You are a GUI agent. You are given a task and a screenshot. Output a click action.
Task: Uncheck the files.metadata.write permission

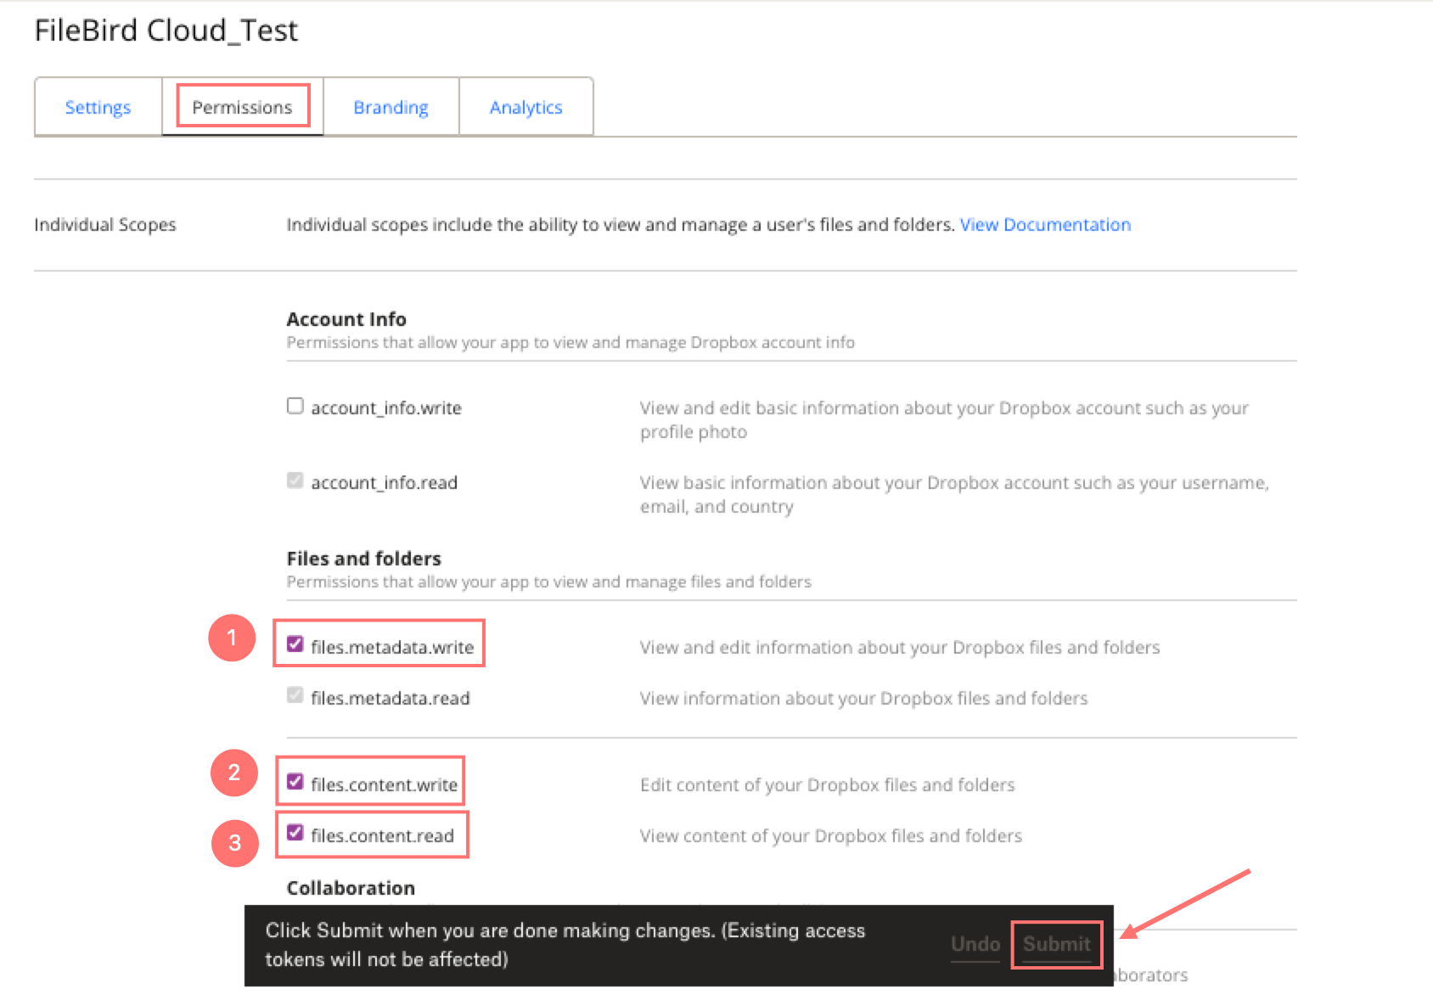pos(295,644)
